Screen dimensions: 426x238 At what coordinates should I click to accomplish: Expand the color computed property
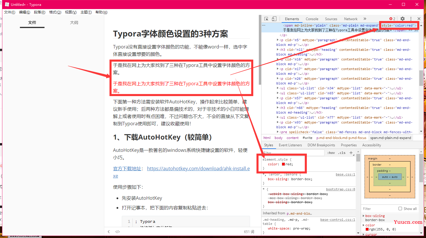point(364,225)
